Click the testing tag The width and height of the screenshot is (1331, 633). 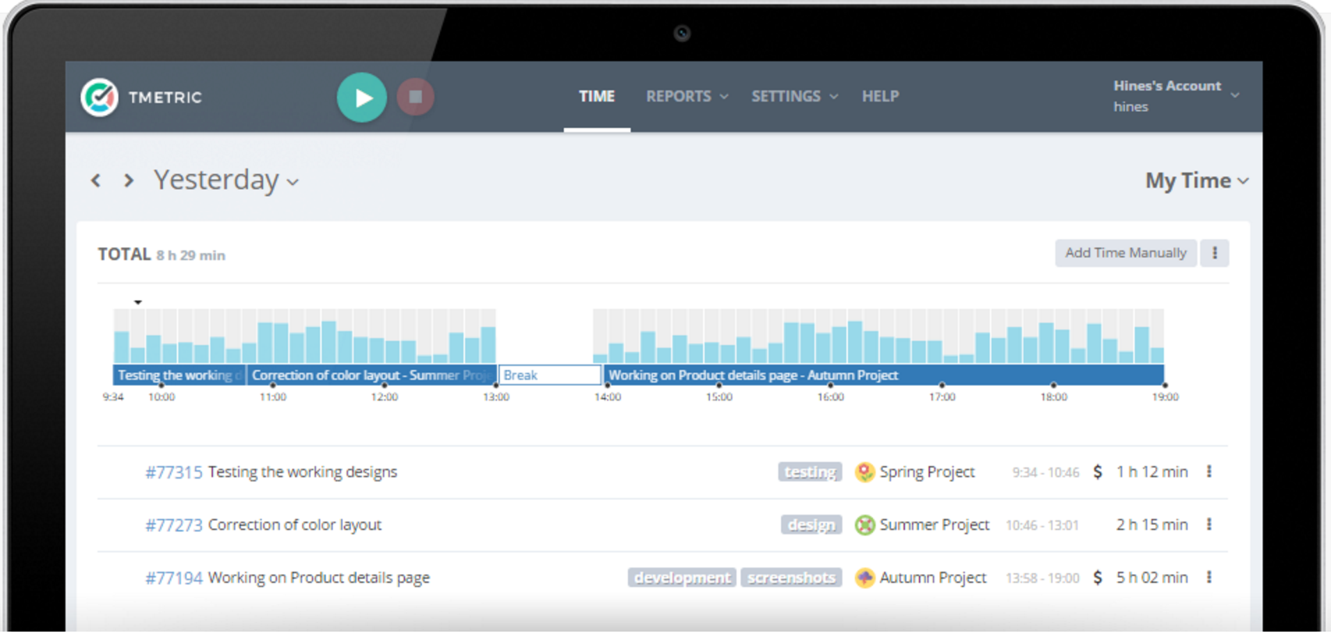pyautogui.click(x=810, y=472)
